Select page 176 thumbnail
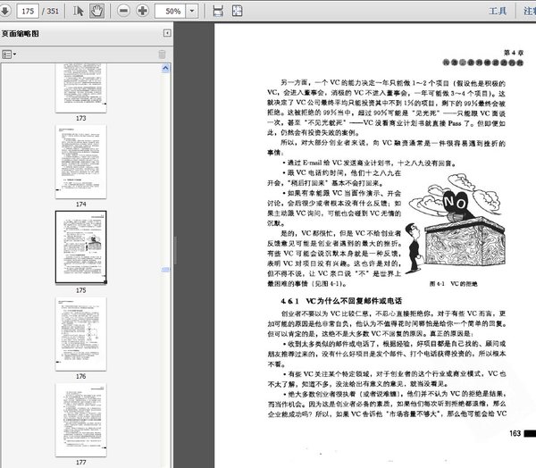Screen dimensions: 536x468 point(81,334)
